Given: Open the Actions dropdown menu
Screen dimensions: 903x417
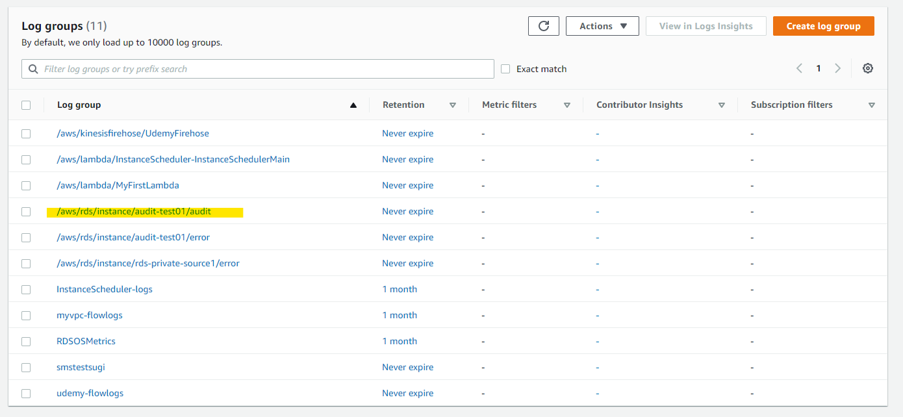Looking at the screenshot, I should coord(602,26).
